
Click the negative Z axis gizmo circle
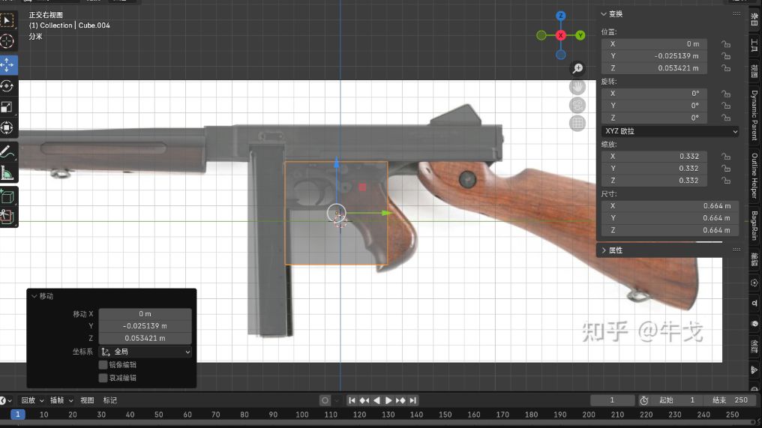(561, 55)
